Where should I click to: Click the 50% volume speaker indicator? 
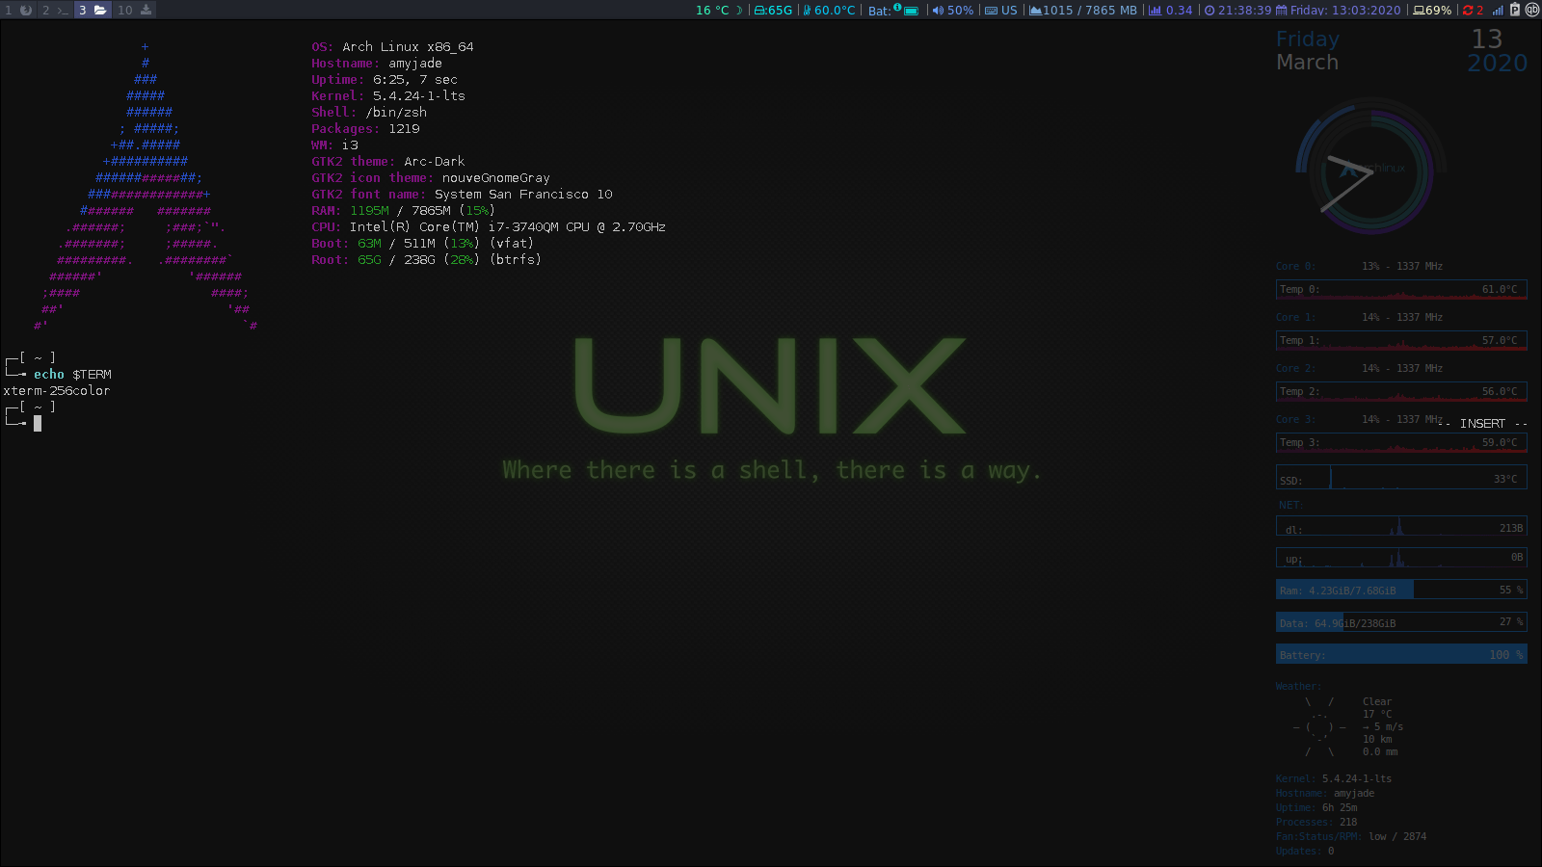pyautogui.click(x=952, y=11)
